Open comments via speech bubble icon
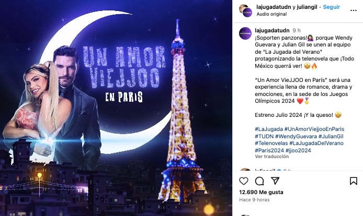The height and width of the screenshot is (216, 363). pyautogui.click(x=259, y=181)
